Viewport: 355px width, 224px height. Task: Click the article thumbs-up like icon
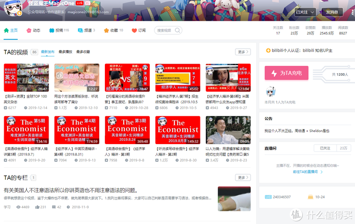click(x=38, y=207)
